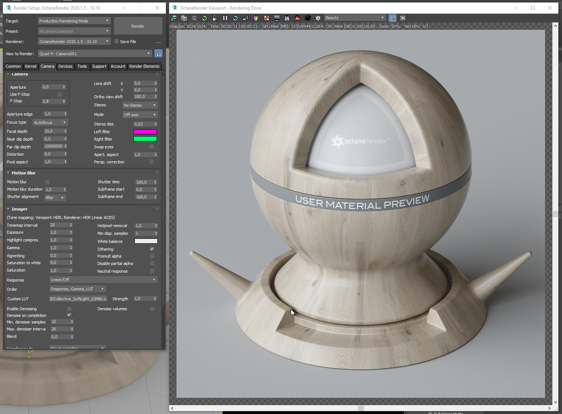Screen dimensions: 562x414
Task: Click the viewport horizontal scrollbar right arrow
Action: pyautogui.click(x=549, y=408)
